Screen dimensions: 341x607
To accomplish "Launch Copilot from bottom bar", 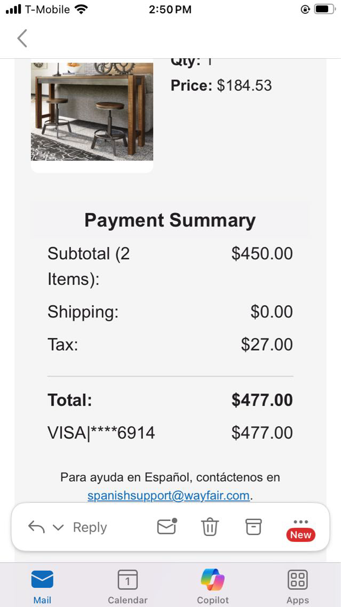I will click(213, 586).
